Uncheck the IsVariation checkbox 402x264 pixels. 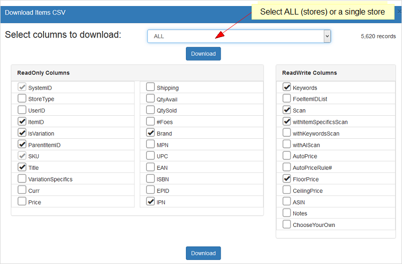(x=22, y=133)
